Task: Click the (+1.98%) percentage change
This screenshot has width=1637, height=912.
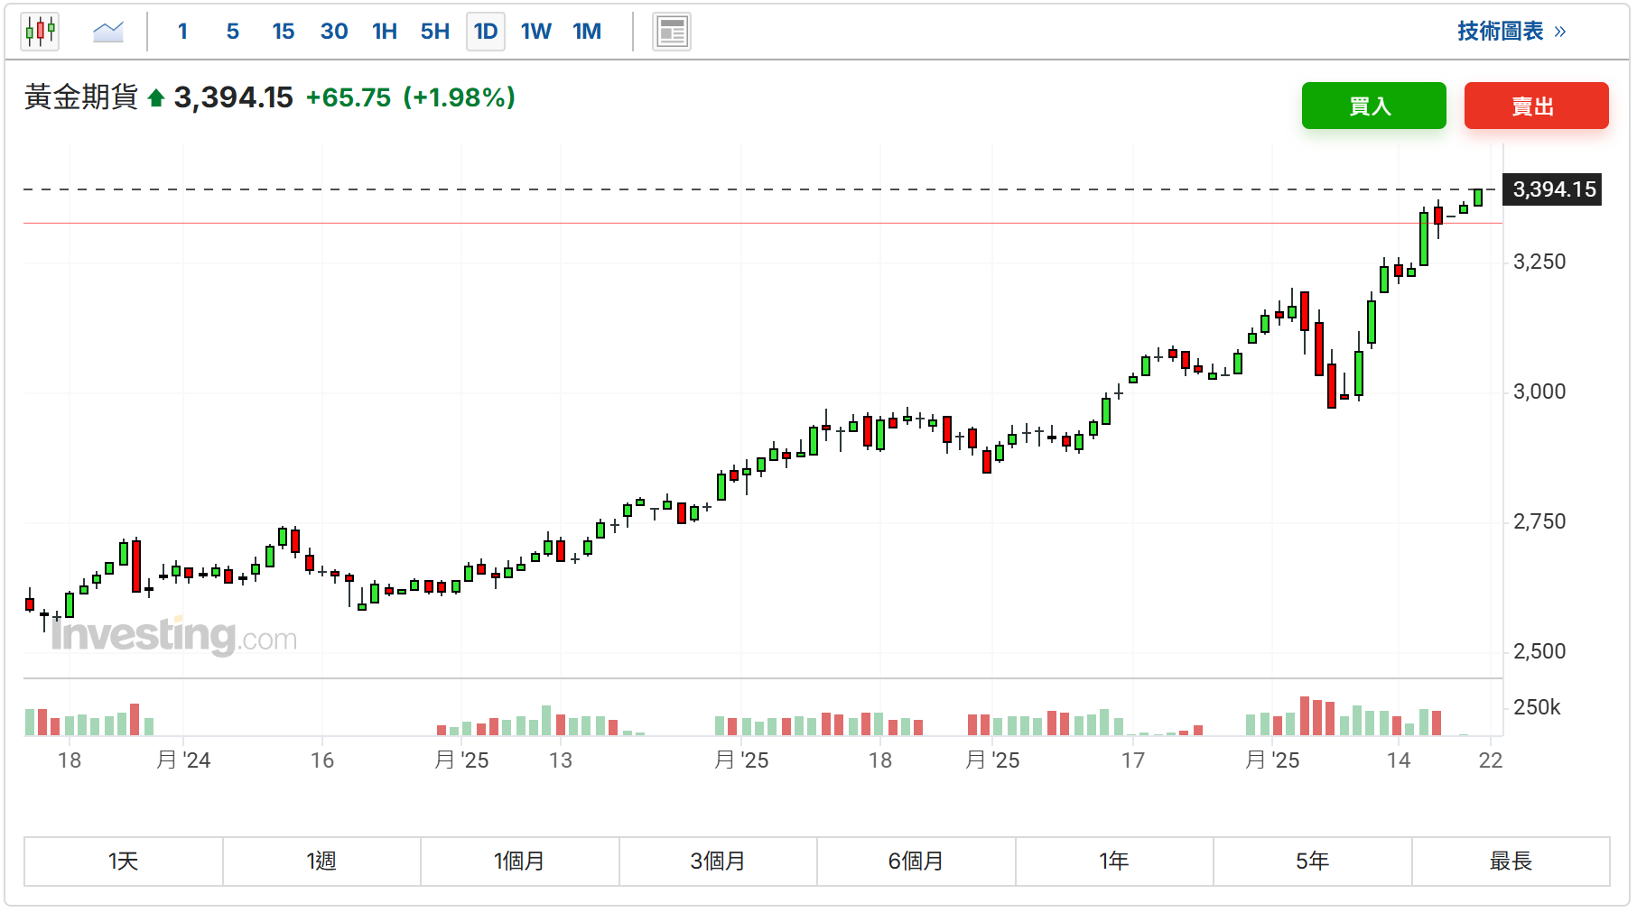Action: 460,97
